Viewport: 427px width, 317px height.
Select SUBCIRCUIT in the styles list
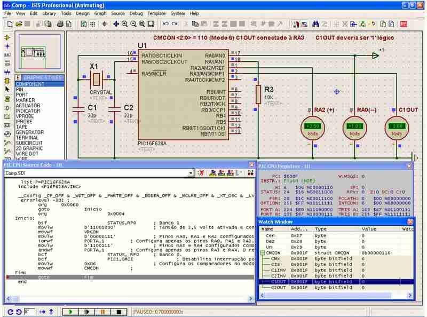click(x=39, y=143)
